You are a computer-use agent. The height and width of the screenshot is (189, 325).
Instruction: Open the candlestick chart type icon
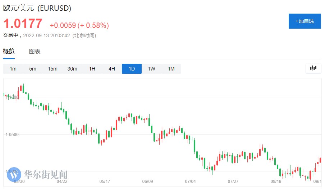click(313, 68)
